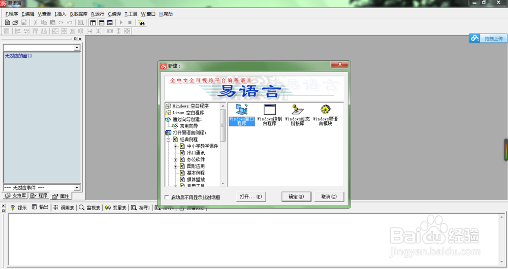
Task: Close the left panel with x button
Action: pyautogui.click(x=80, y=39)
